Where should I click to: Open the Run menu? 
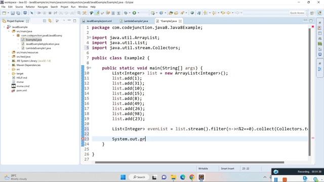click(x=73, y=7)
